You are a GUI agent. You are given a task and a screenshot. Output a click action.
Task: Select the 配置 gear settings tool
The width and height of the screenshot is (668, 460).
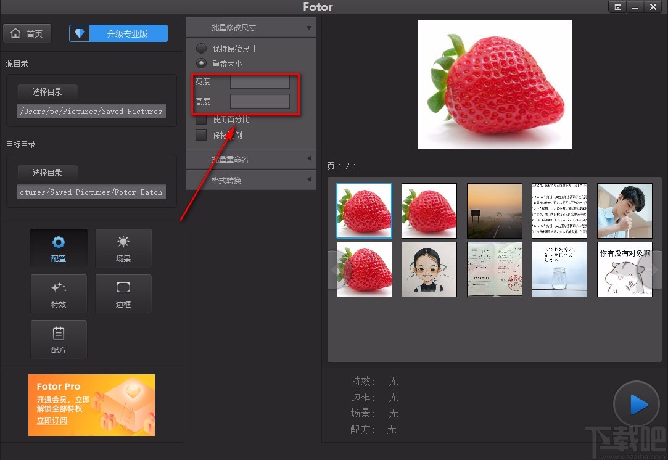pyautogui.click(x=59, y=248)
